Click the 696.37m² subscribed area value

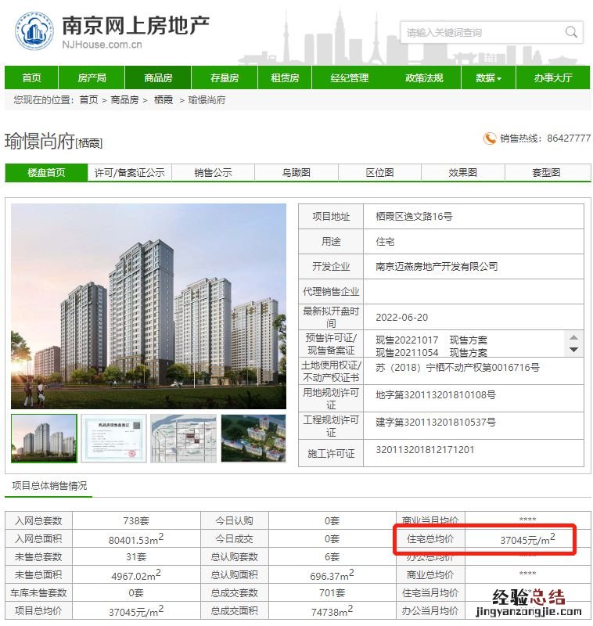[332, 575]
